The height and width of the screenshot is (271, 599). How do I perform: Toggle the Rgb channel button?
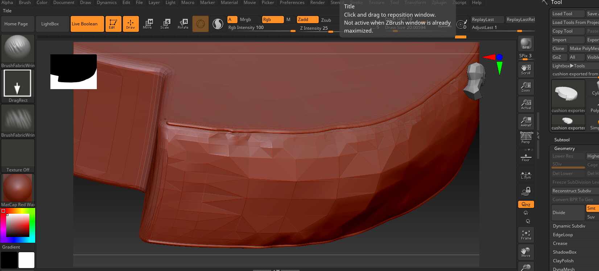(273, 20)
